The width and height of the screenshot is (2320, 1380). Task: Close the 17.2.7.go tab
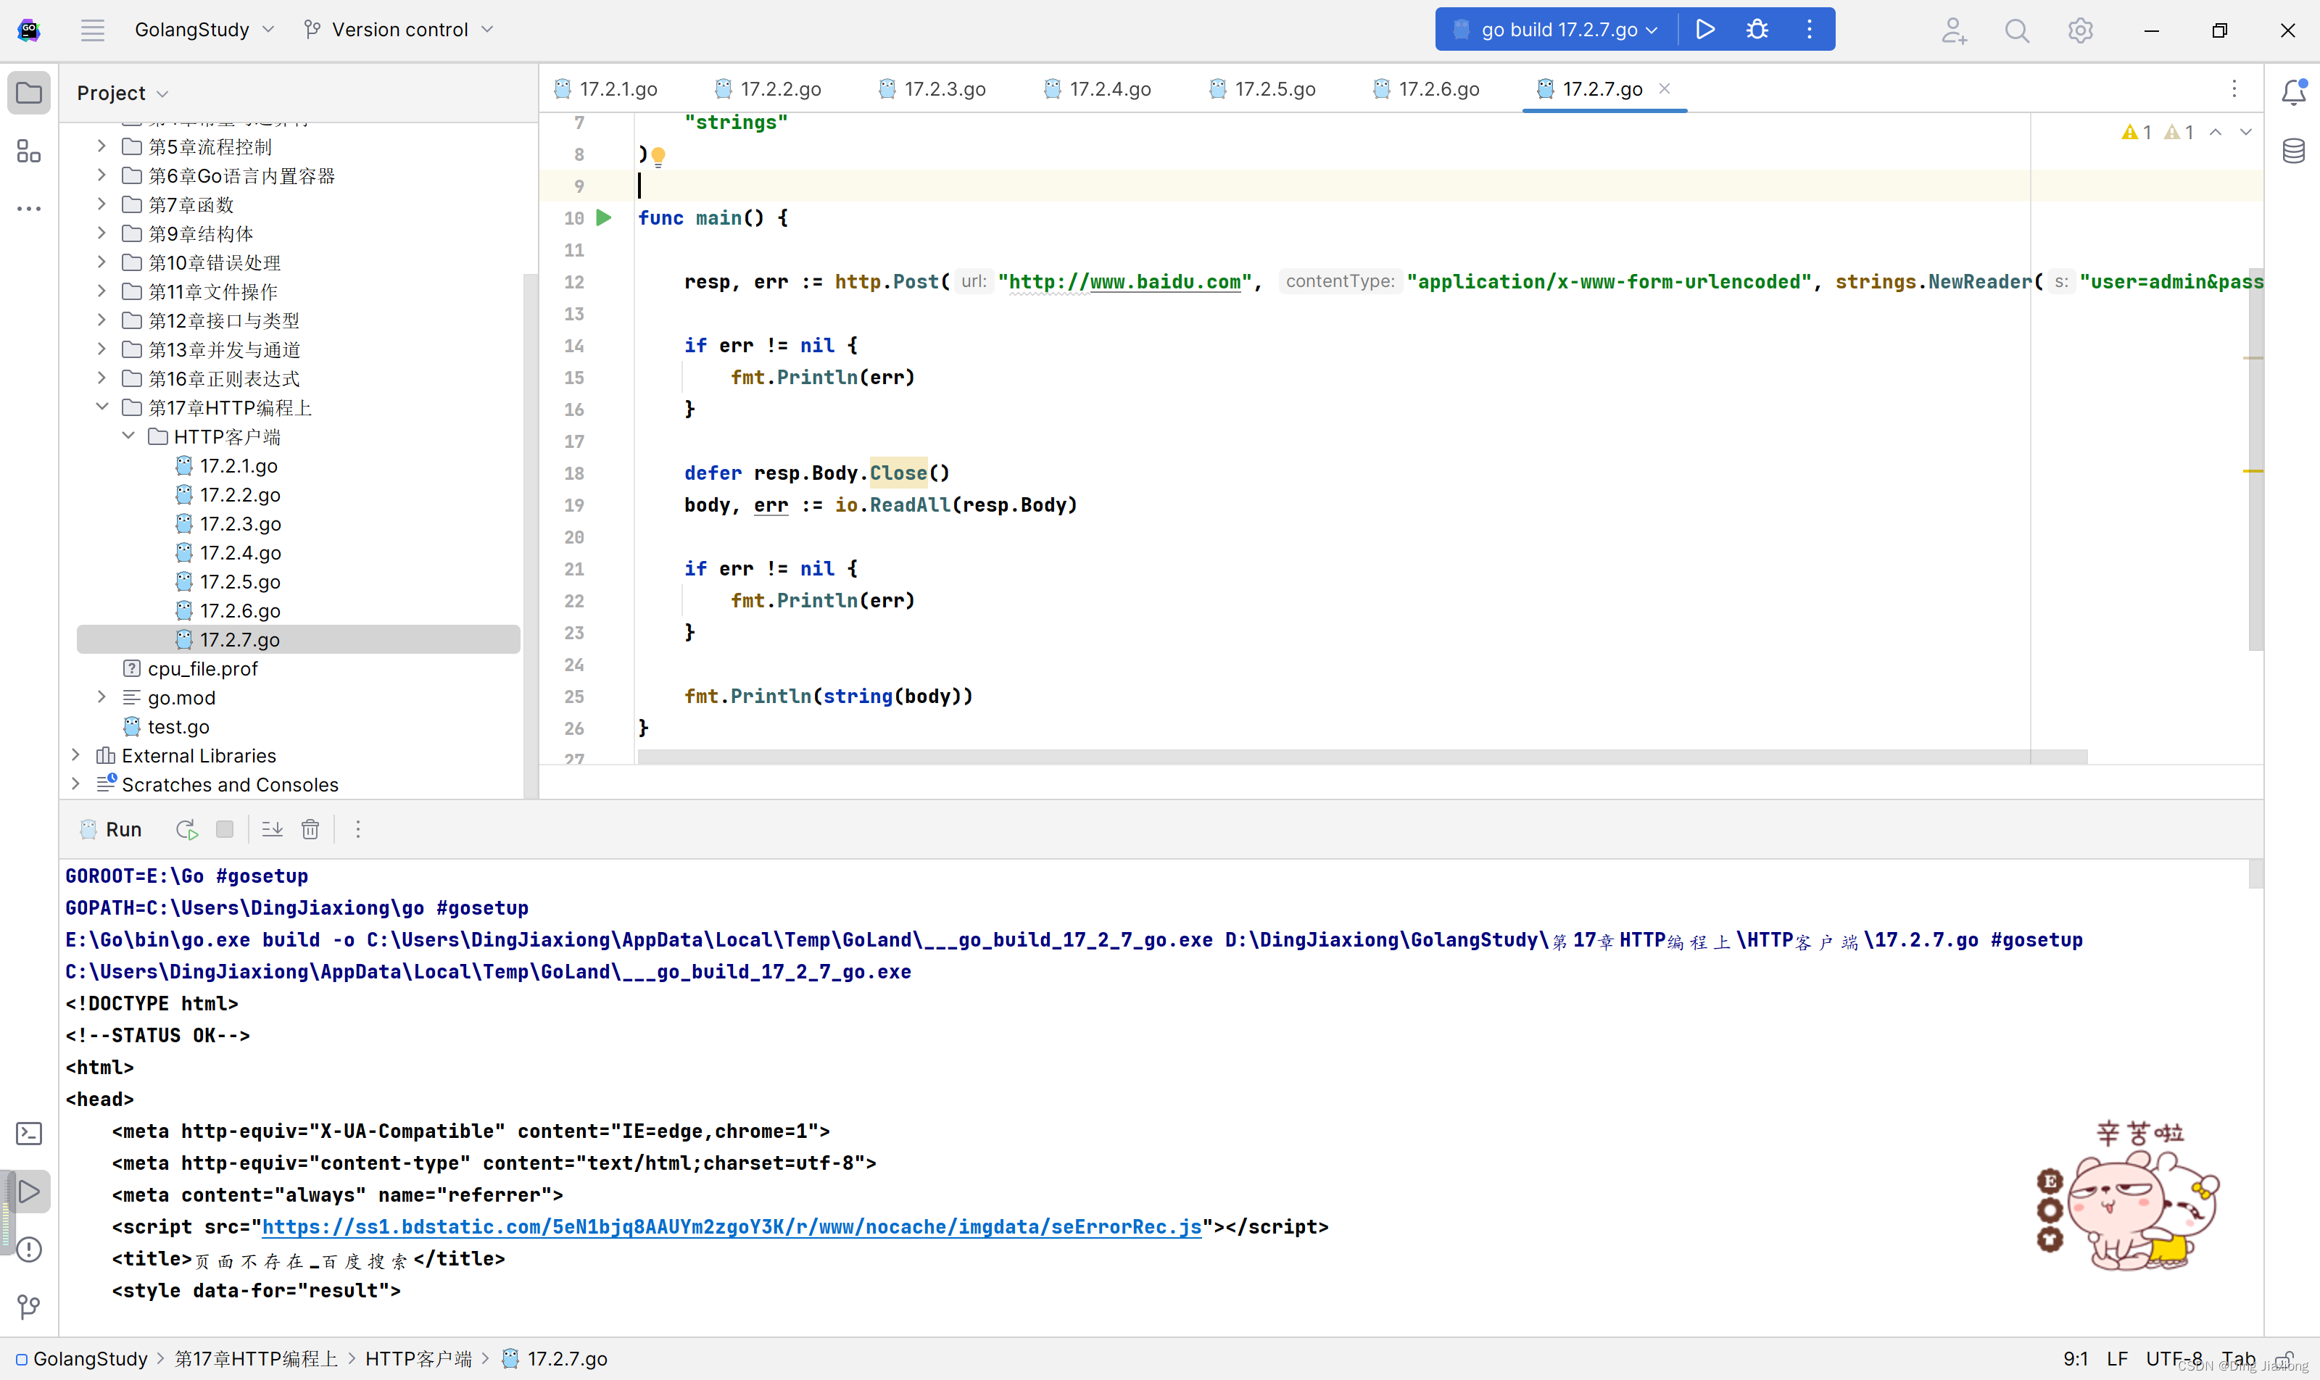tap(1664, 88)
